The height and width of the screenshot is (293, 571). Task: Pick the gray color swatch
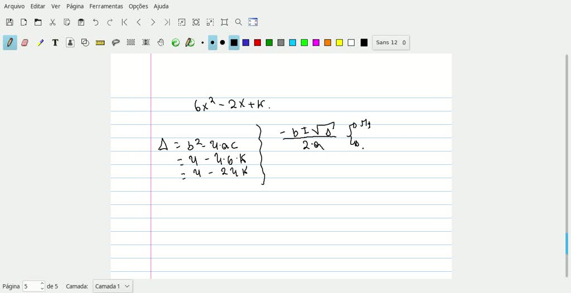[x=281, y=42]
